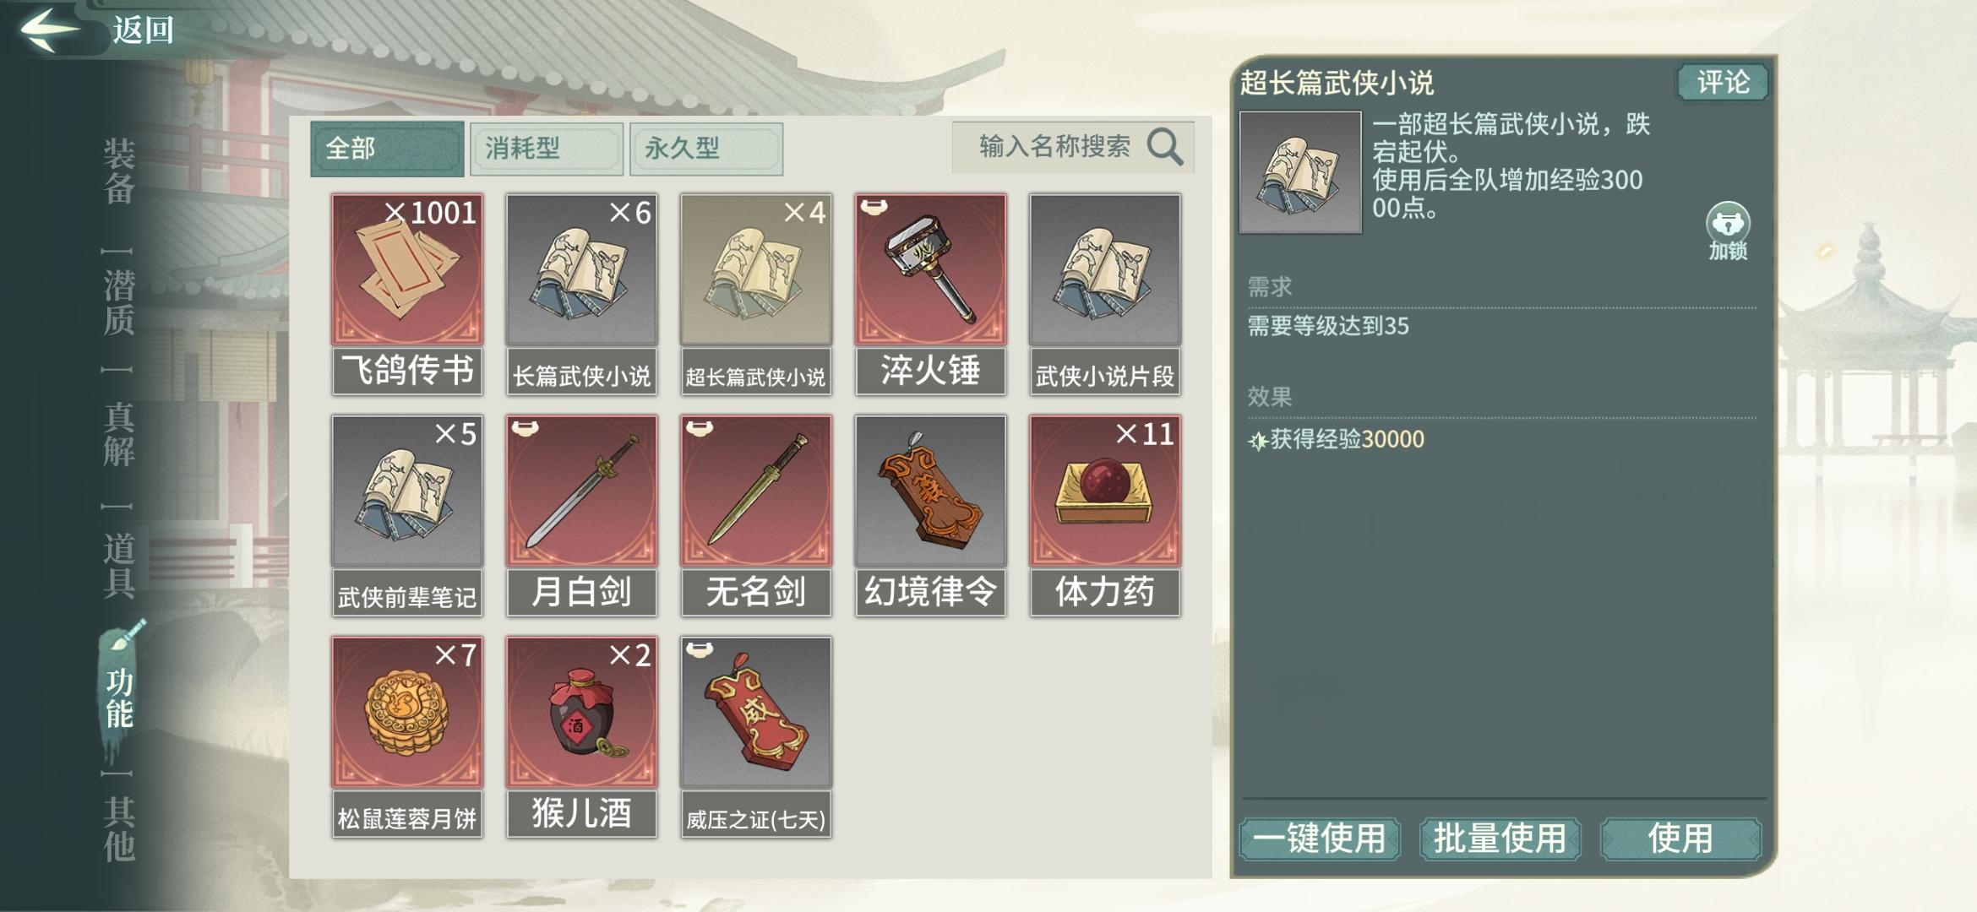
Task: Toggle the 加锁 lock on item
Action: pos(1728,231)
